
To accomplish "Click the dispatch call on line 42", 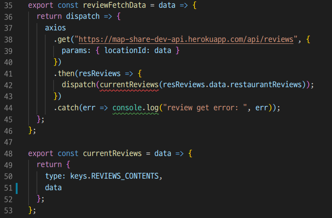I will [x=79, y=85].
